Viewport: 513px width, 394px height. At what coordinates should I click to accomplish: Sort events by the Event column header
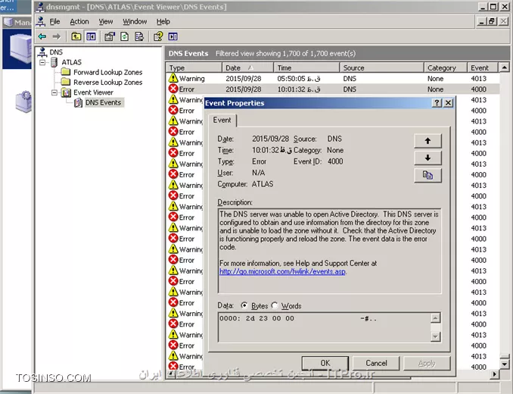tap(483, 67)
